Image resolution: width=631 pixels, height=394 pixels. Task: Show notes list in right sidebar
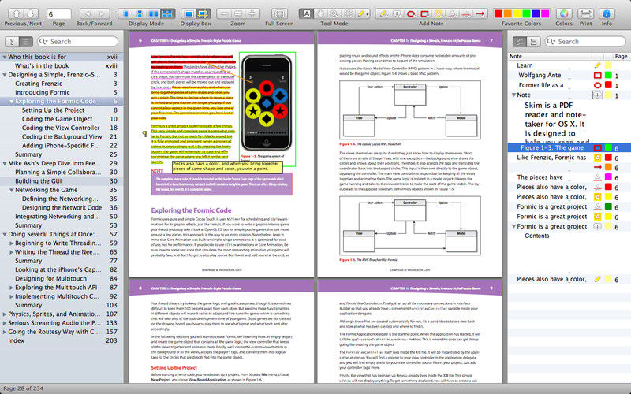coord(520,42)
